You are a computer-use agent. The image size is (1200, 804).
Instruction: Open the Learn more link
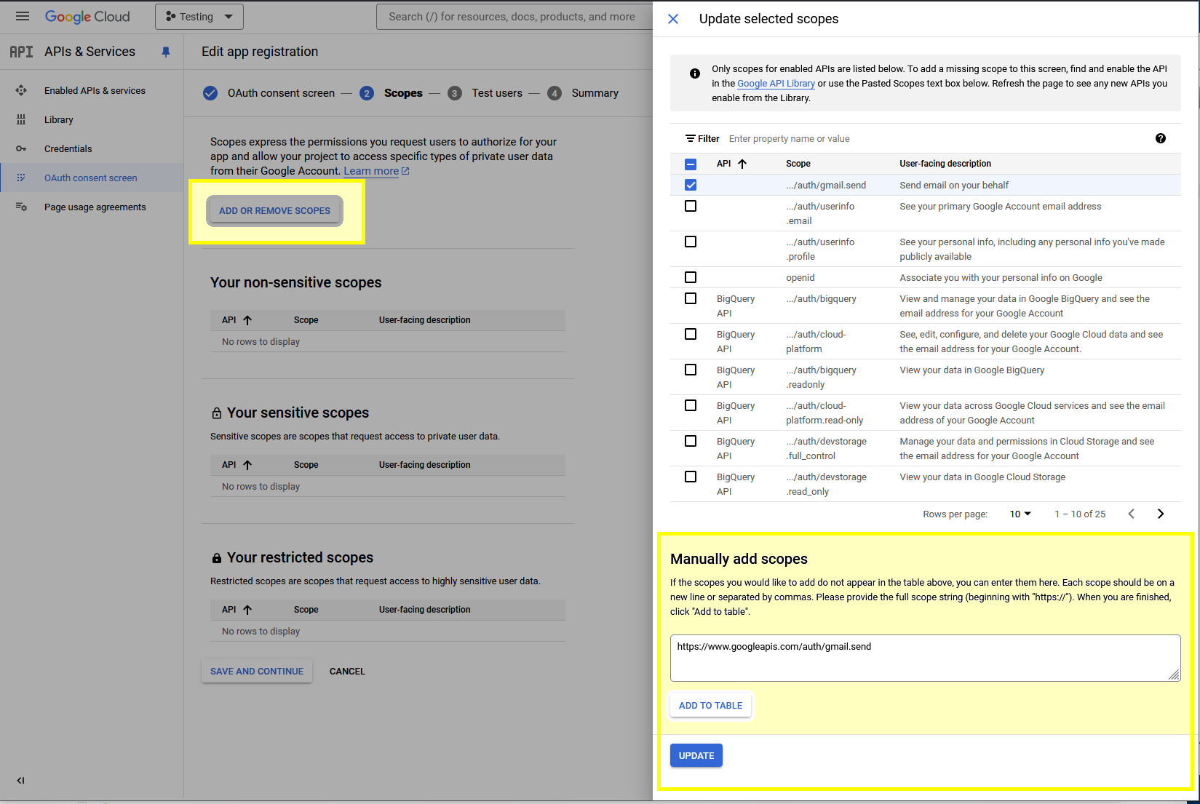point(376,171)
